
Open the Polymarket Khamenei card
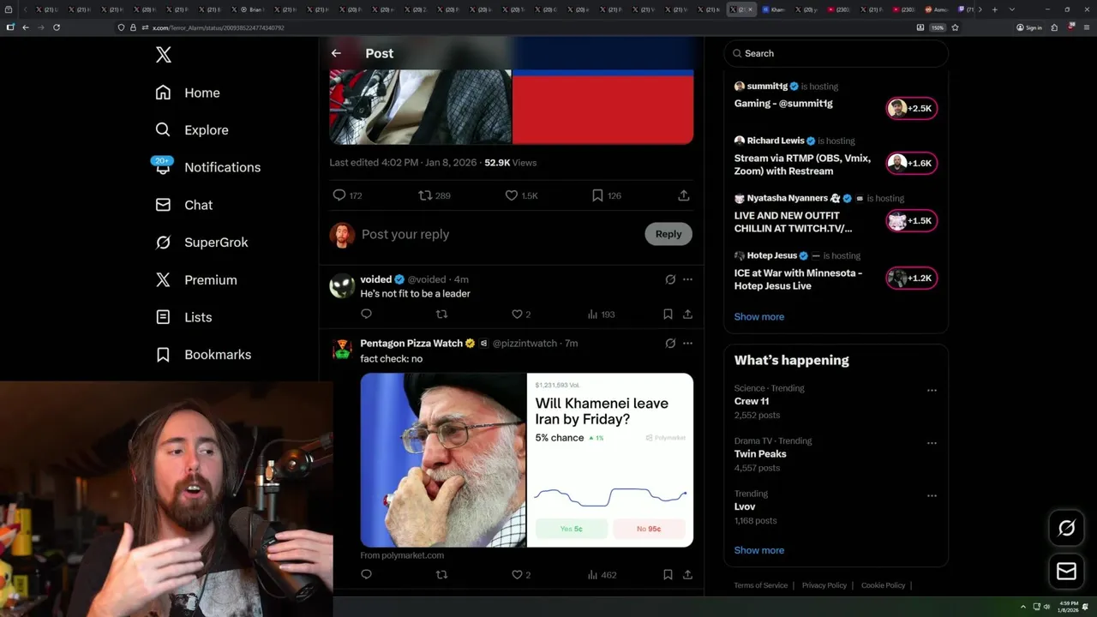point(526,460)
